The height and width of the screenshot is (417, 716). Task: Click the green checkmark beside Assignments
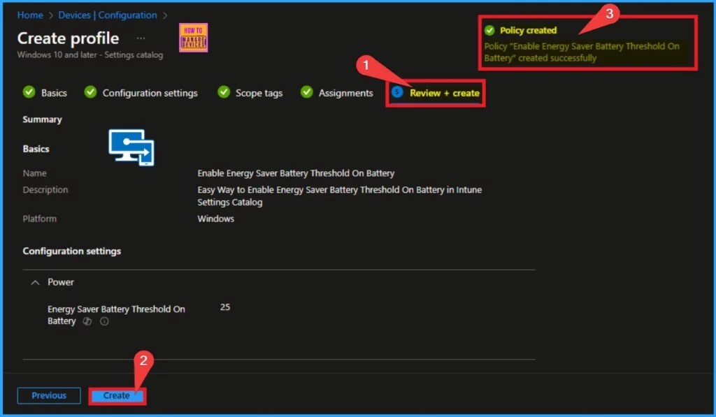pos(307,92)
